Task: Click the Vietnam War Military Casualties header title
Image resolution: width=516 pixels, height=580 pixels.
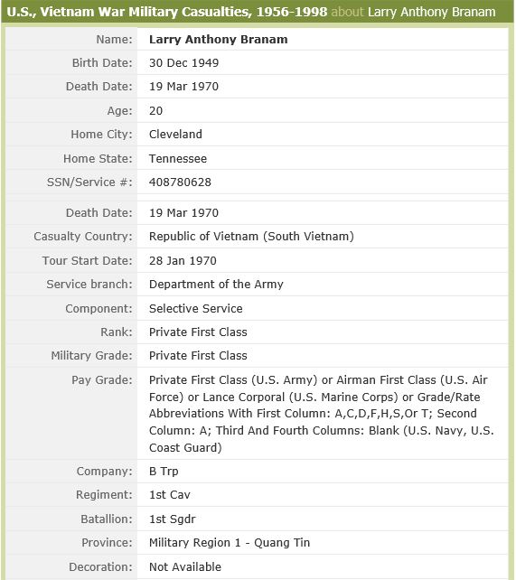Action: 167,12
